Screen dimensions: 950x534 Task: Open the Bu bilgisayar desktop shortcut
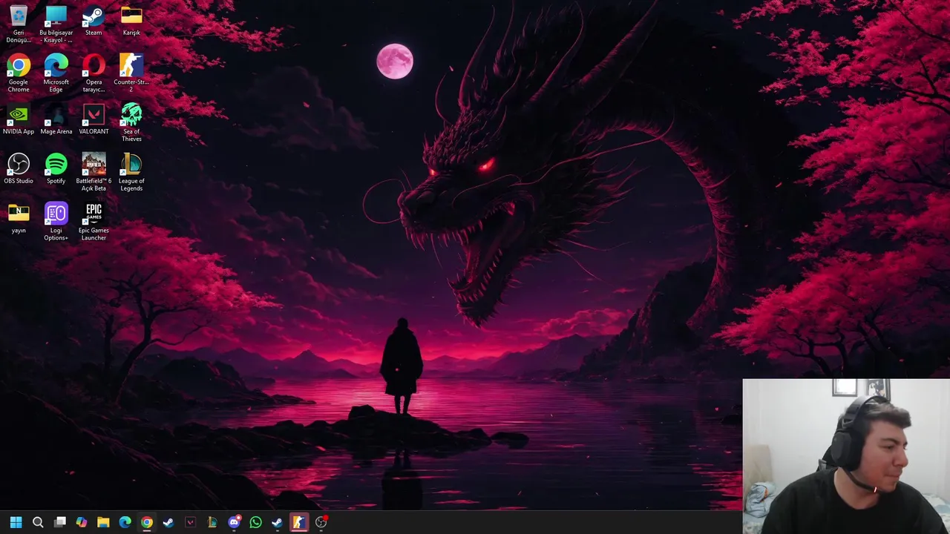[56, 24]
